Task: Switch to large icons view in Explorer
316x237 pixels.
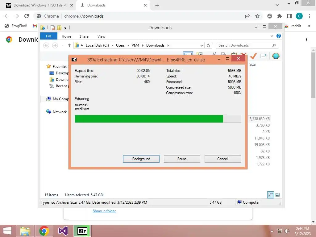Action: [x=277, y=195]
